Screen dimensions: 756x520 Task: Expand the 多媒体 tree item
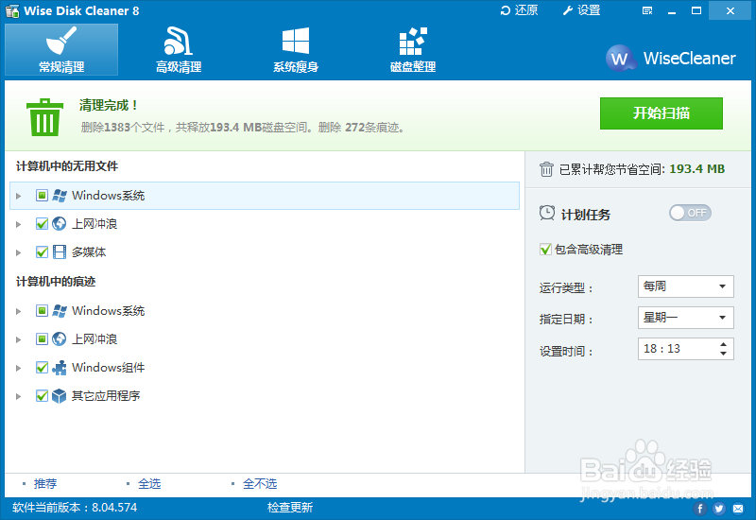click(18, 252)
